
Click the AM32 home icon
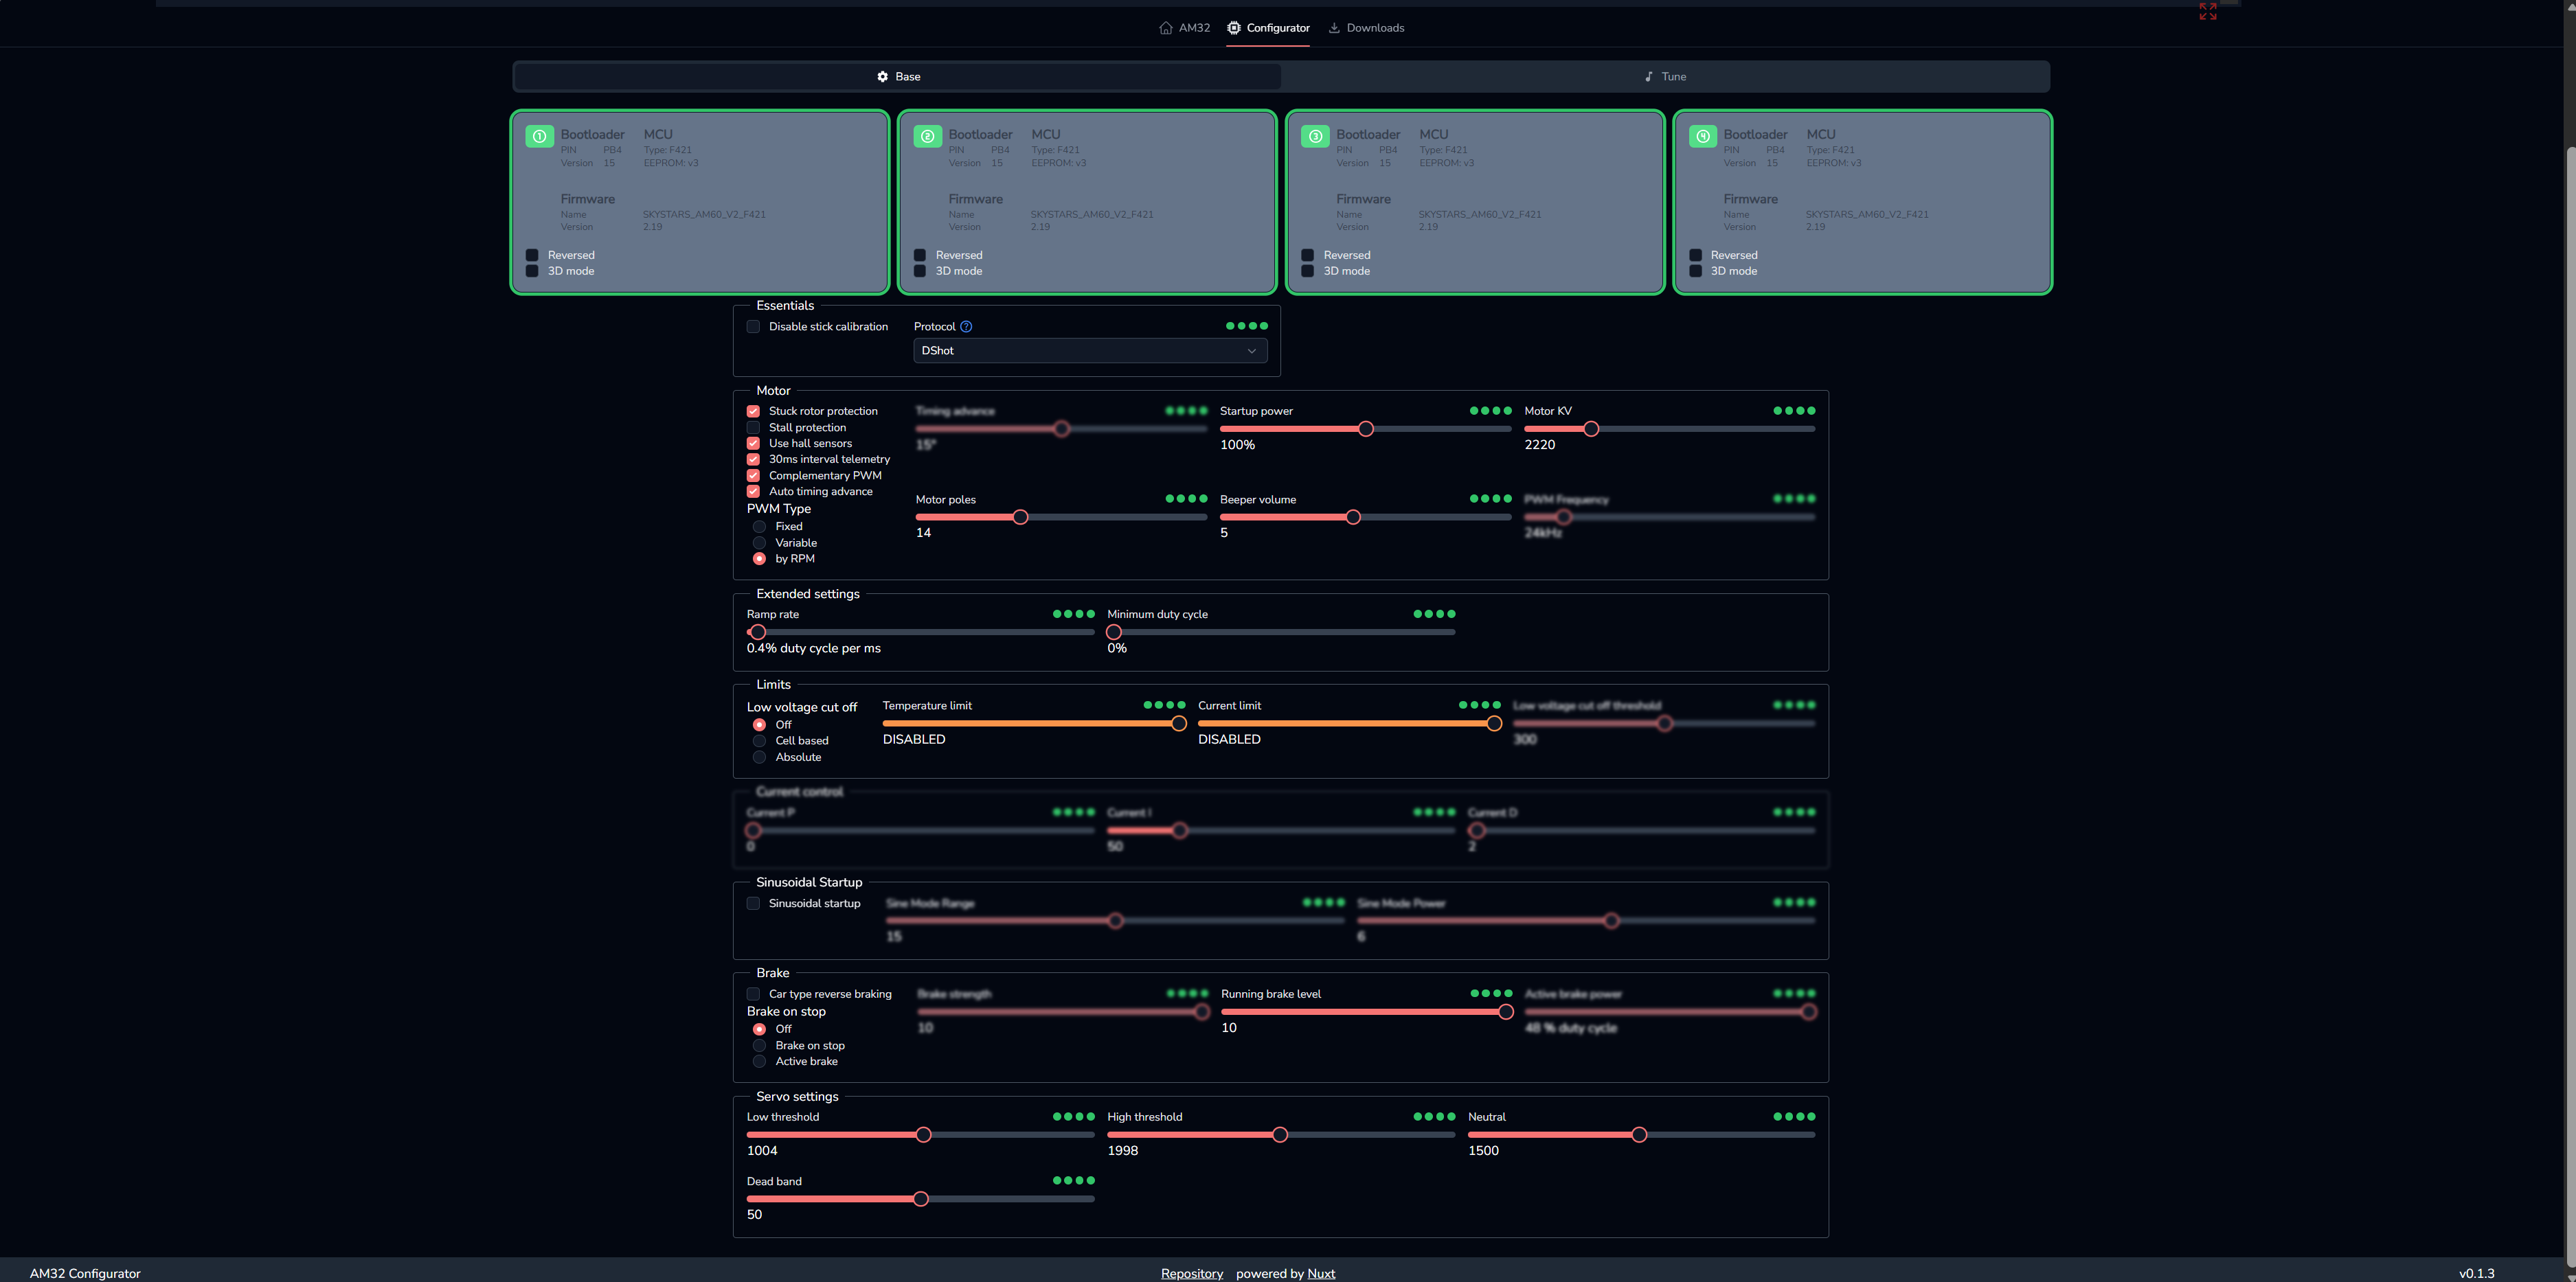(1165, 28)
